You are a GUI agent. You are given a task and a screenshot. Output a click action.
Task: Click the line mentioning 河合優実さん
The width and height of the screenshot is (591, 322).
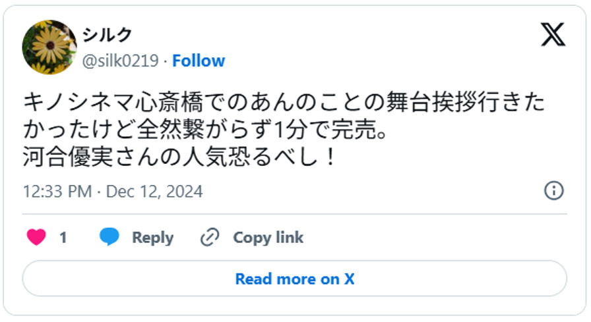point(179,158)
